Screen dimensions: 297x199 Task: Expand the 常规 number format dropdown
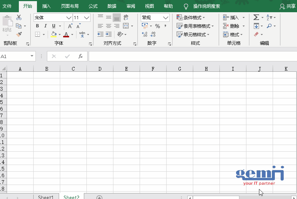[166, 18]
